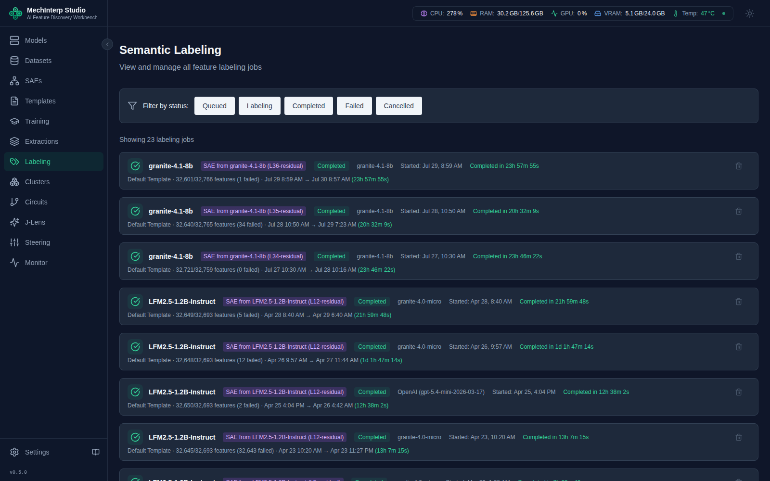Open the Circuits branch icon

(x=14, y=202)
